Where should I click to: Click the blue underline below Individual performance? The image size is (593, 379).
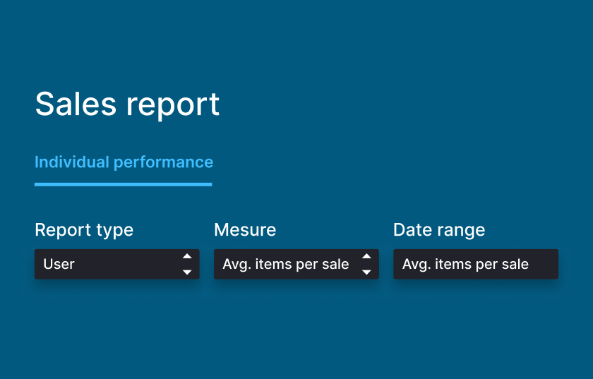(x=123, y=184)
